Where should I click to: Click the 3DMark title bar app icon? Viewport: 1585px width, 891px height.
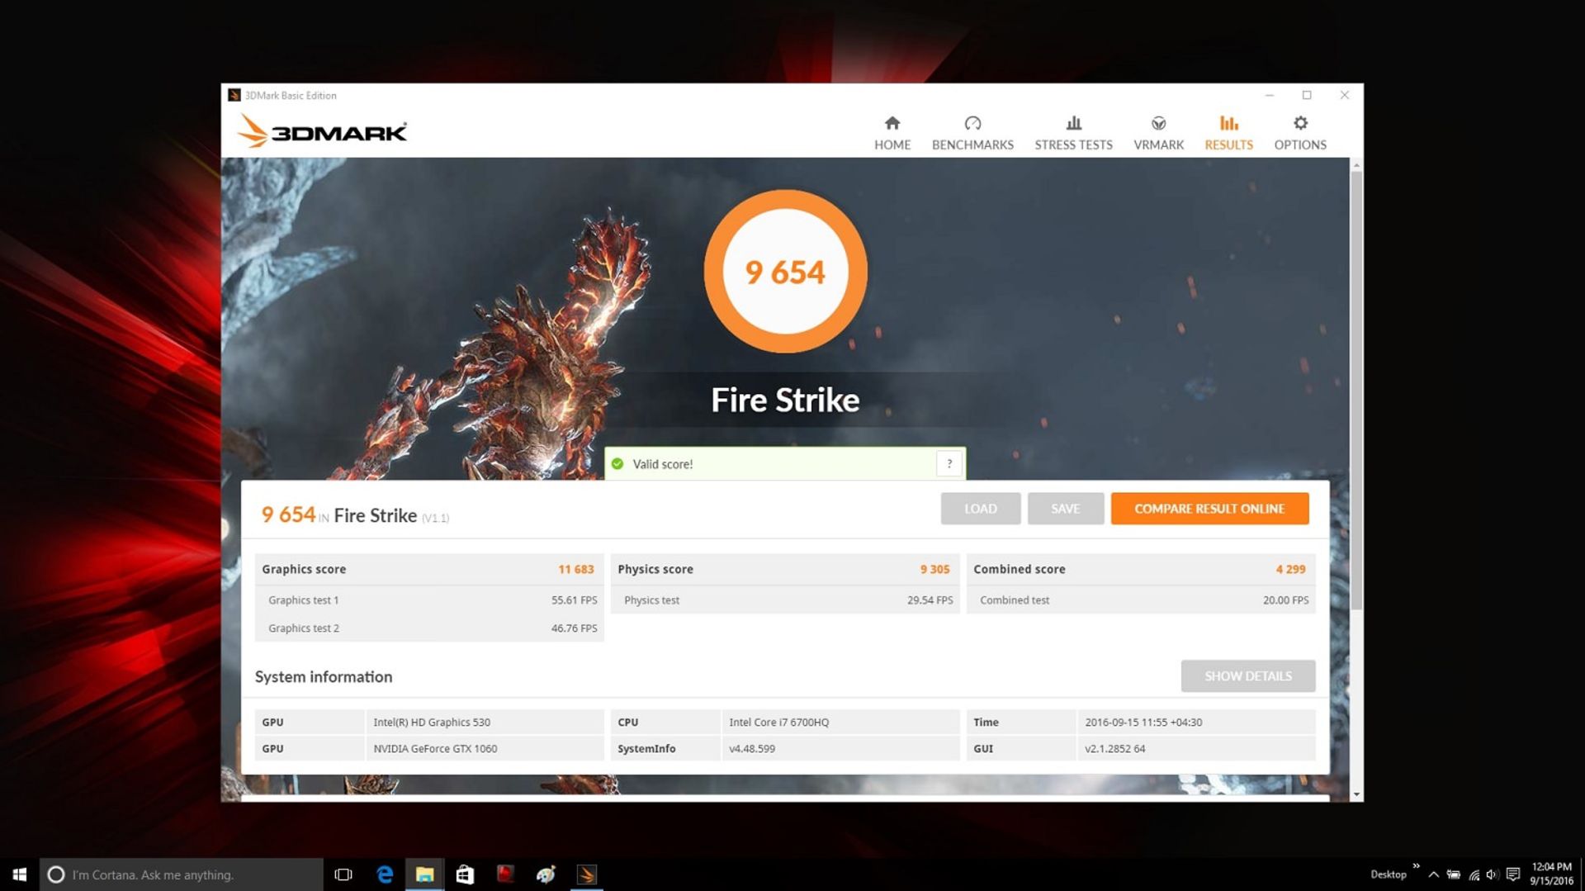click(234, 95)
